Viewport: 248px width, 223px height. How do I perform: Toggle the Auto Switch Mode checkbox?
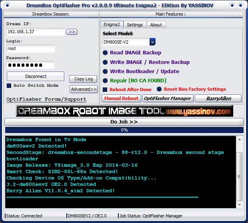click(x=9, y=86)
